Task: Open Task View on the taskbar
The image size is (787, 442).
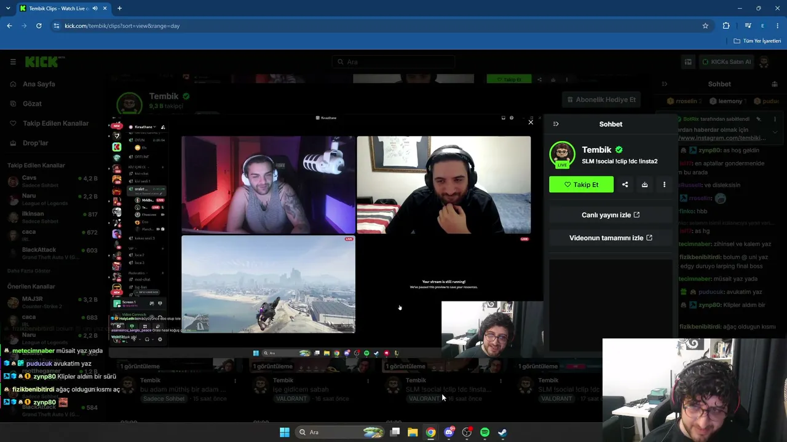Action: 395,432
